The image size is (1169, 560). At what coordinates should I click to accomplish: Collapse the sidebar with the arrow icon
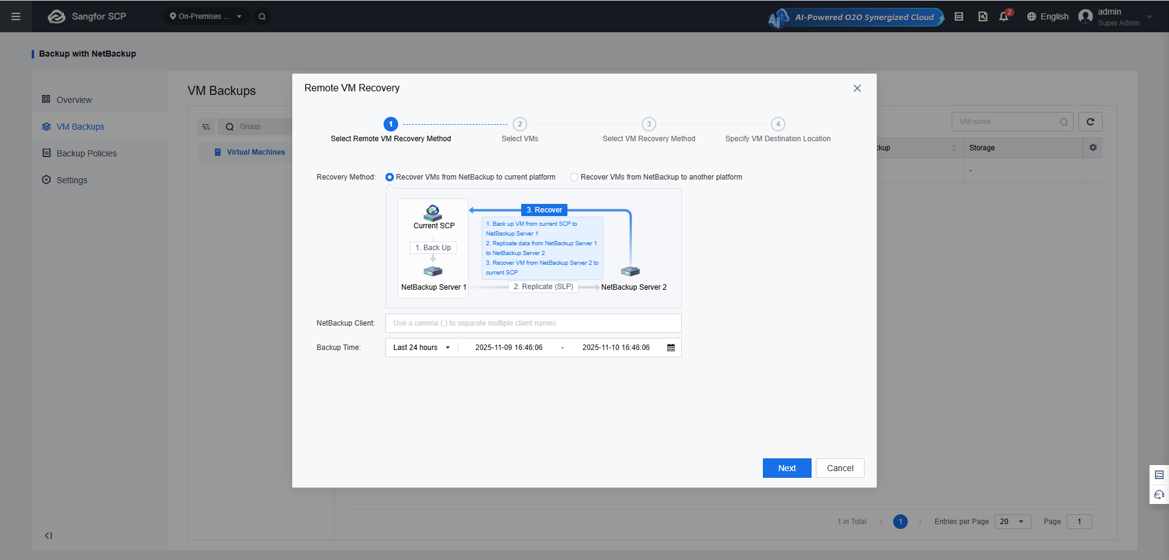tap(48, 536)
